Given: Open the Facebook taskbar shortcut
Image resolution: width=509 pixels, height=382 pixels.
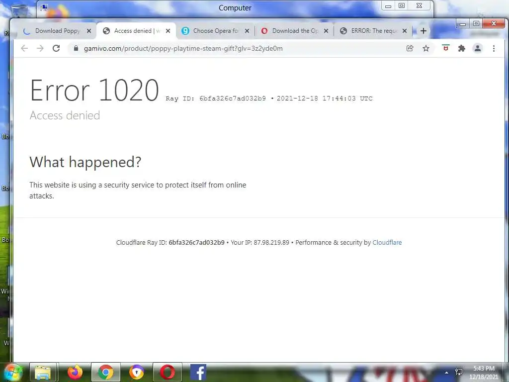Looking at the screenshot, I should [x=198, y=372].
